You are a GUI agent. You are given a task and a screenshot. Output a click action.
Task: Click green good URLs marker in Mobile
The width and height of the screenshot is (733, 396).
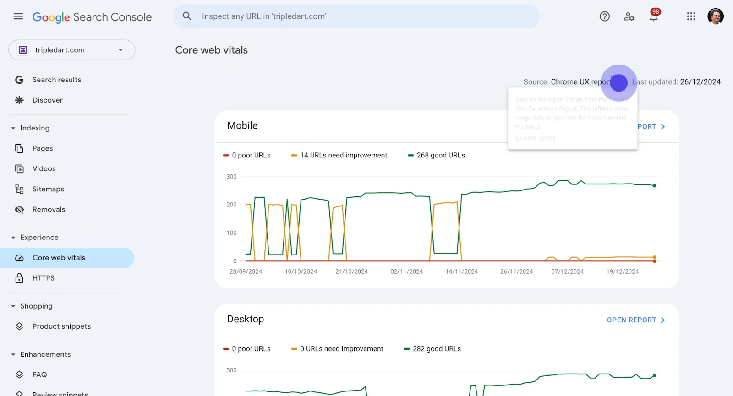(410, 155)
